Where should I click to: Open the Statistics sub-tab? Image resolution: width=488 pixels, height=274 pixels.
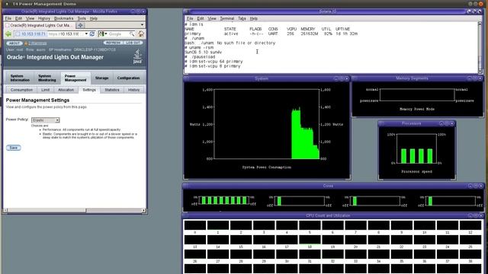tap(112, 90)
